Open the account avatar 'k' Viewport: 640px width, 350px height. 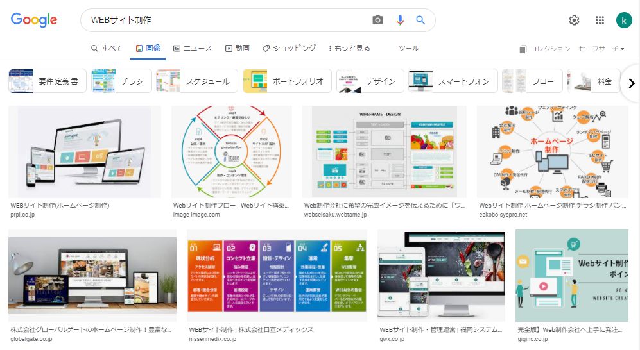pos(624,20)
